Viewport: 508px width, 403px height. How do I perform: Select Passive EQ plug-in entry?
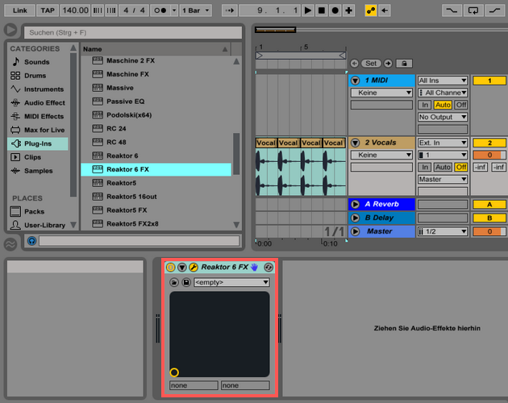pyautogui.click(x=156, y=102)
